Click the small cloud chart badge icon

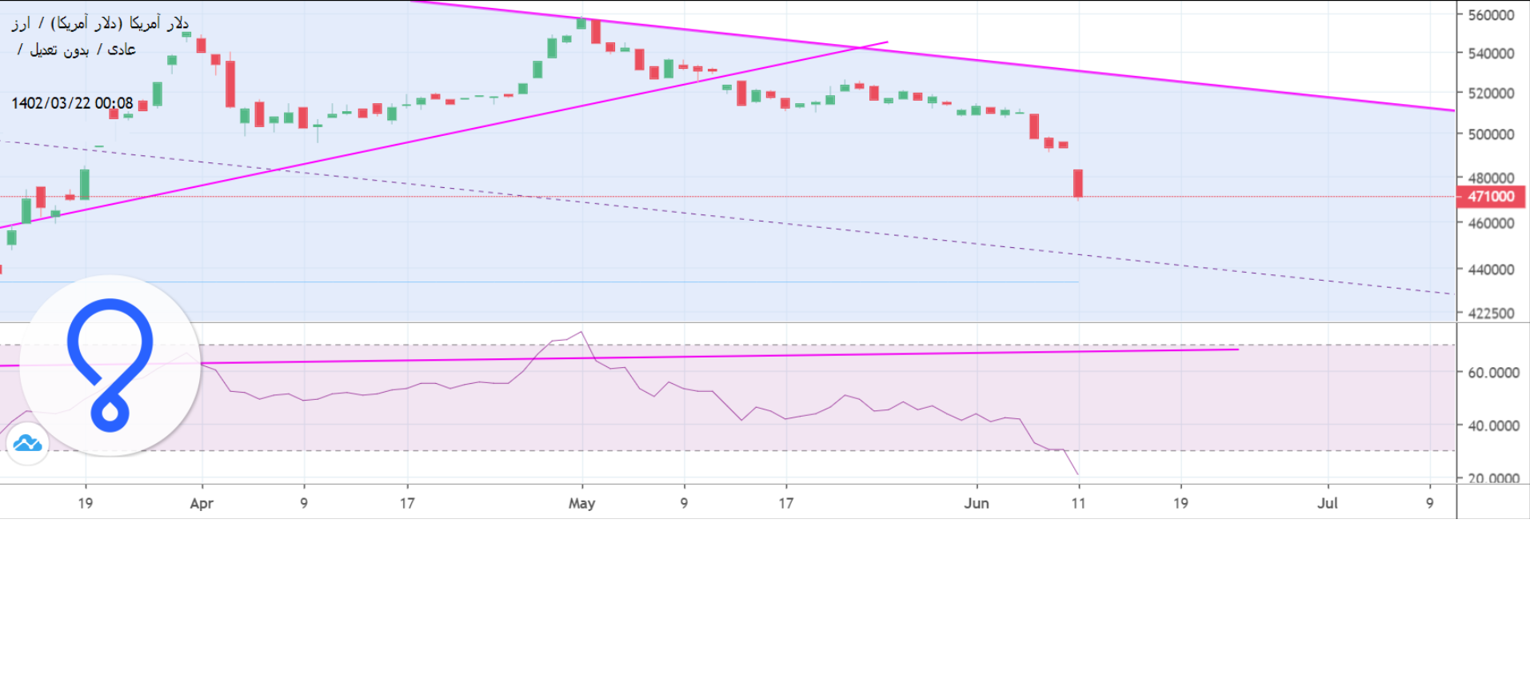[x=27, y=443]
